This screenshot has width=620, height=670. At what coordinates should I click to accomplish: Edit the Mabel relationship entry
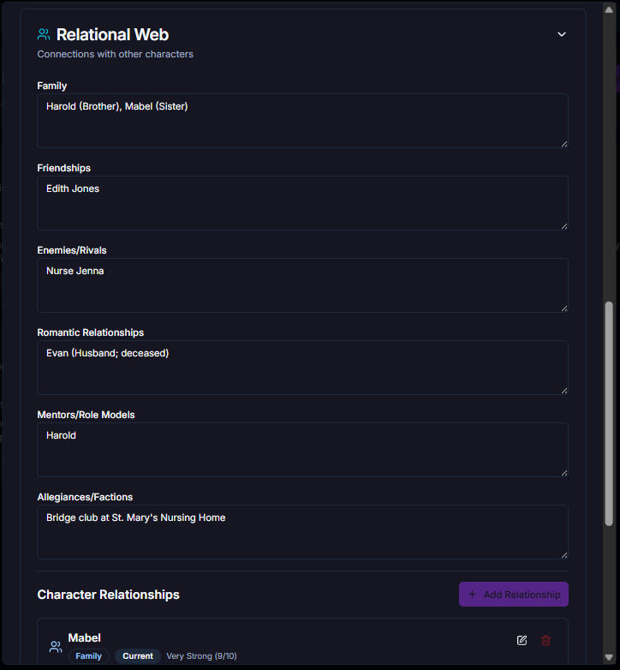click(x=522, y=641)
